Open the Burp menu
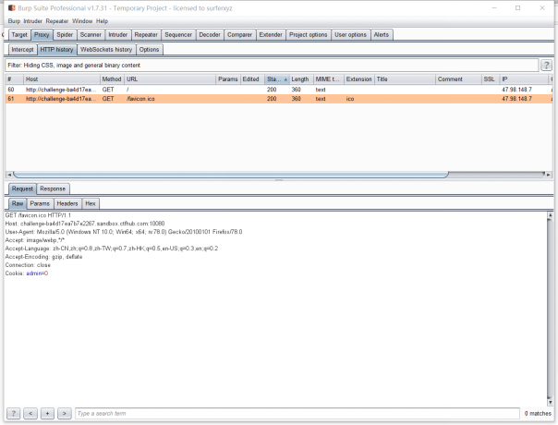Image resolution: width=558 pixels, height=425 pixels. click(14, 21)
